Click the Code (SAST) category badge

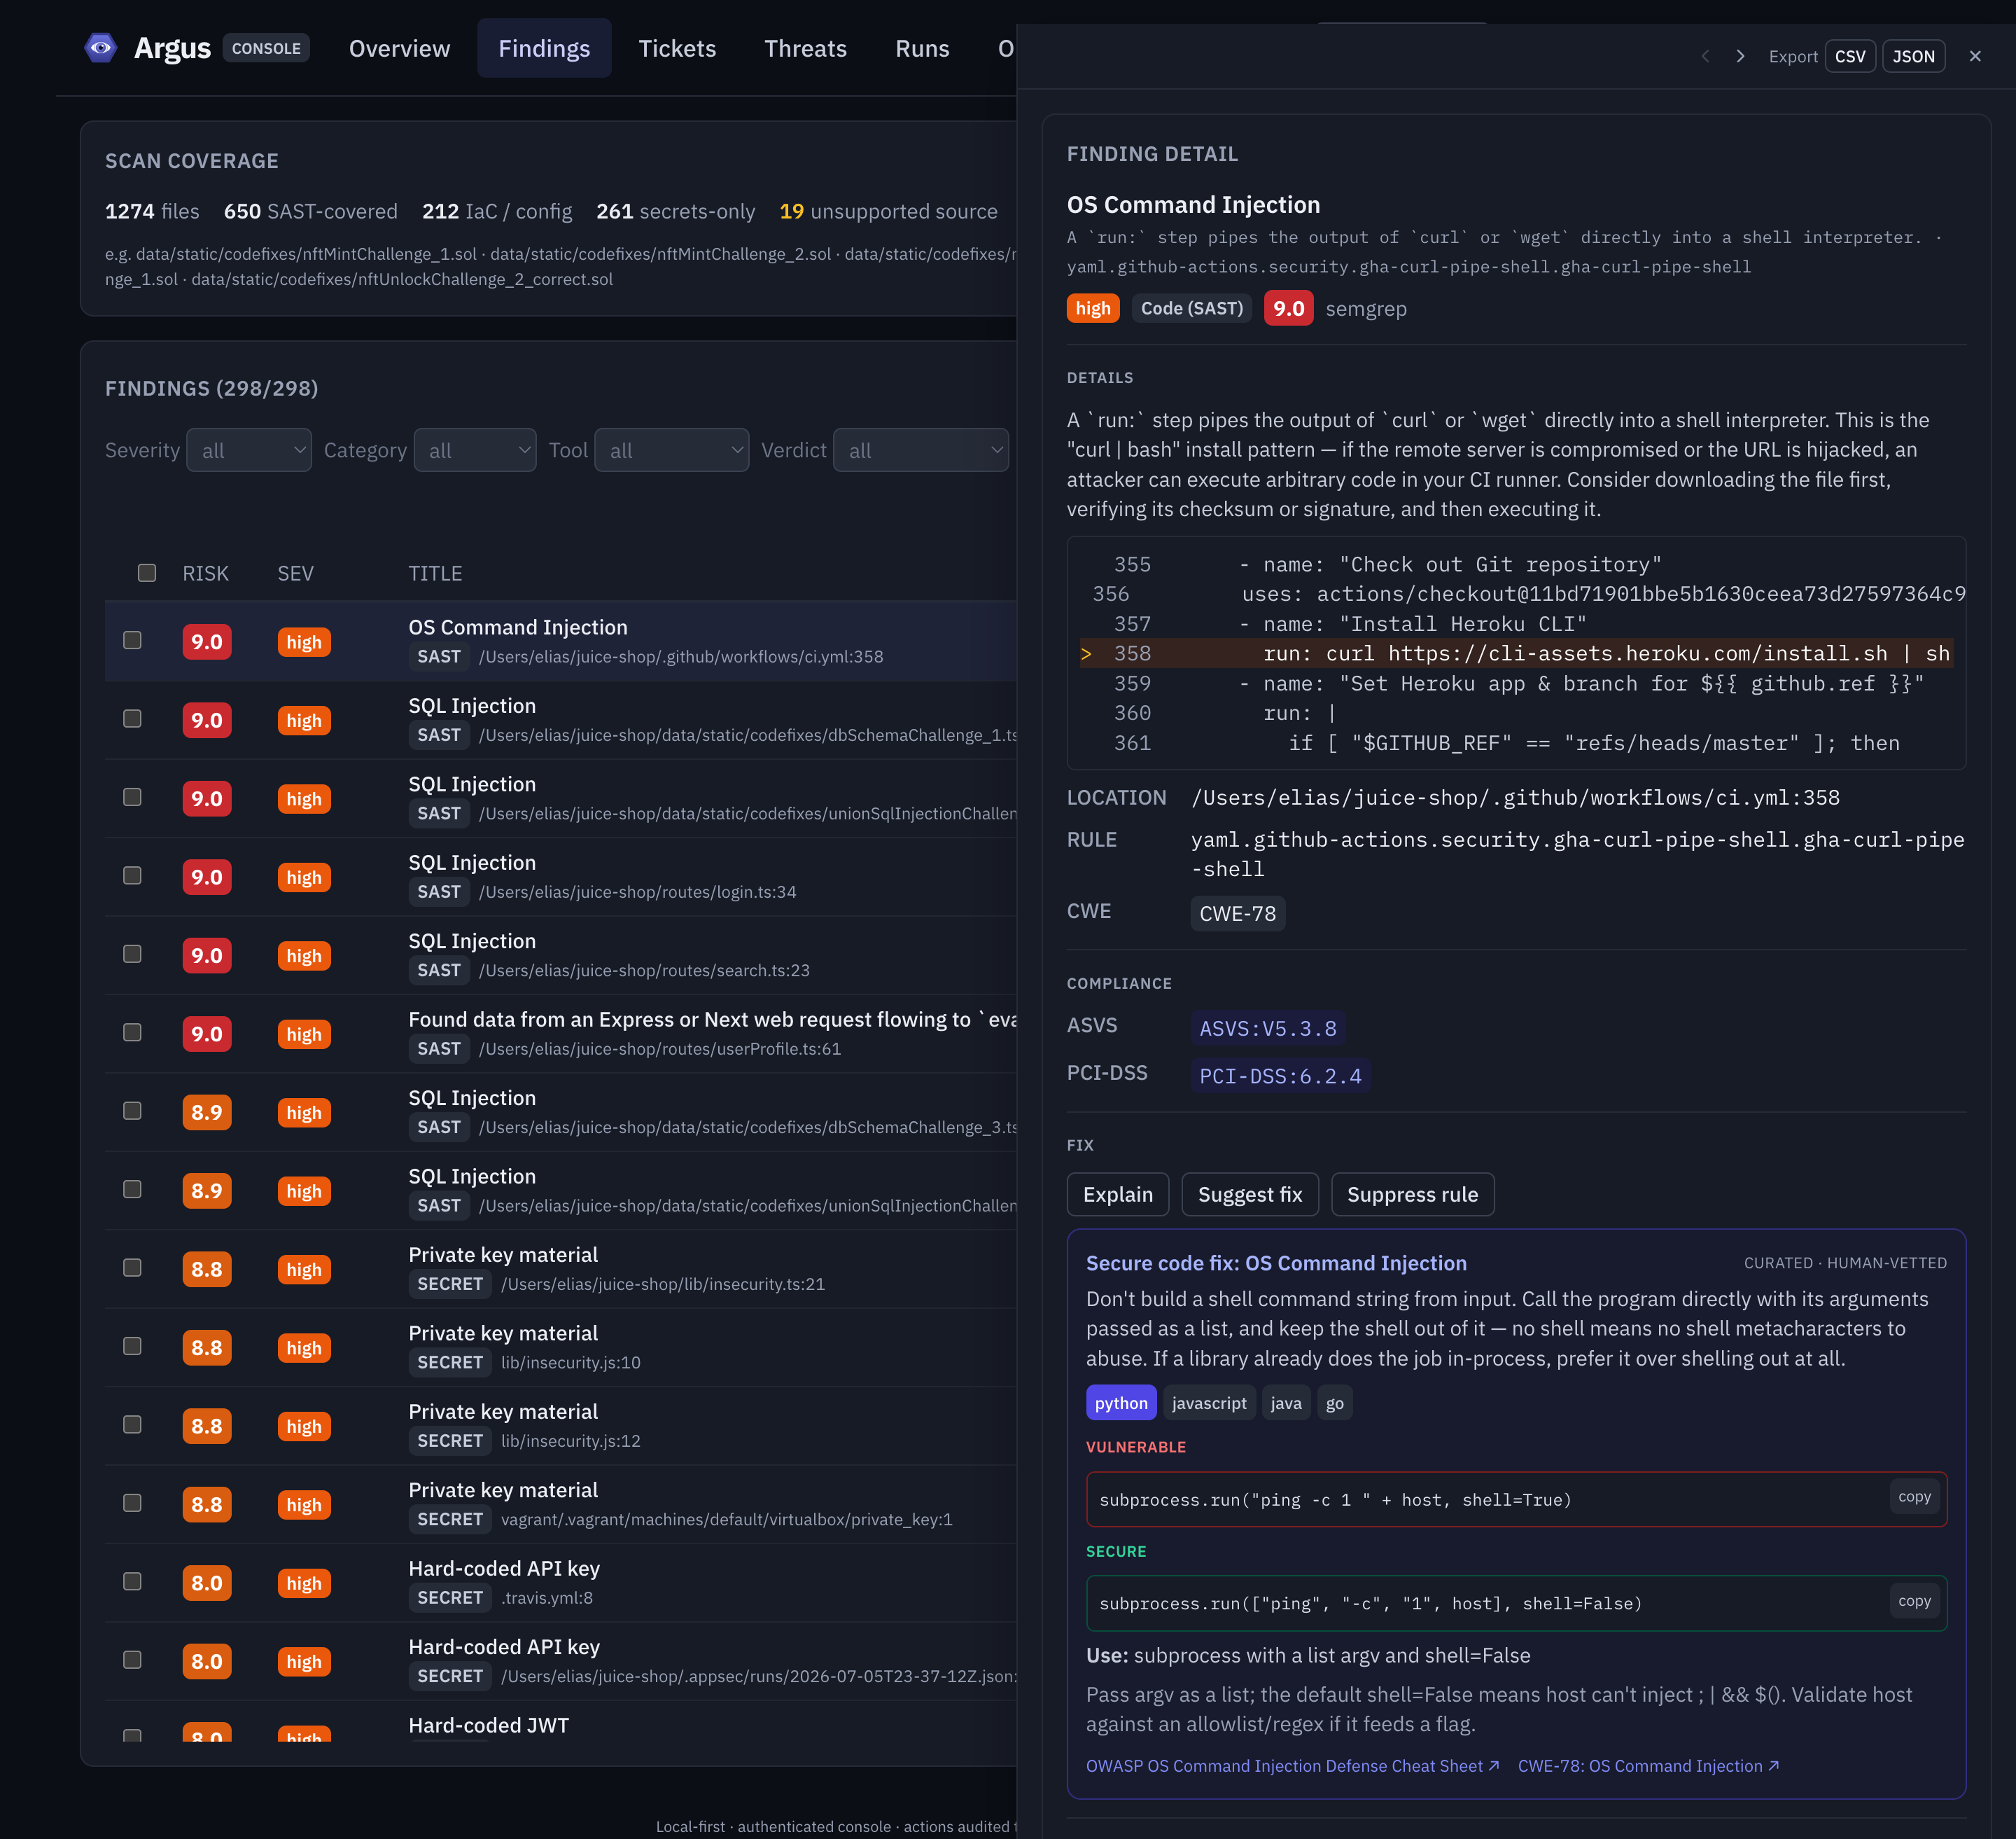(x=1192, y=308)
